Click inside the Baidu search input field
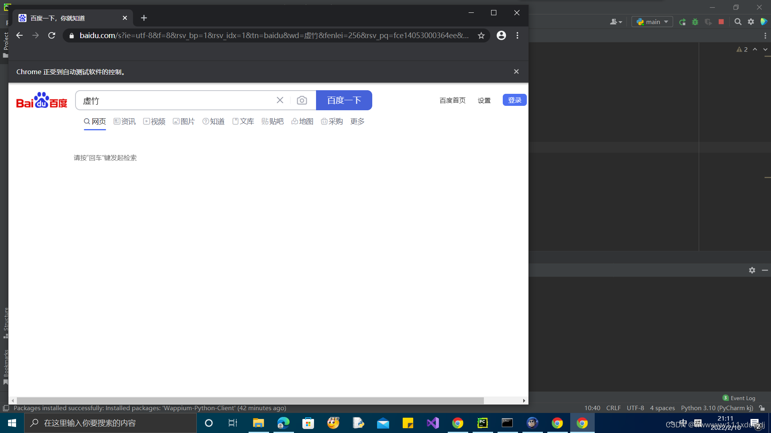Image resolution: width=771 pixels, height=433 pixels. pyautogui.click(x=173, y=101)
